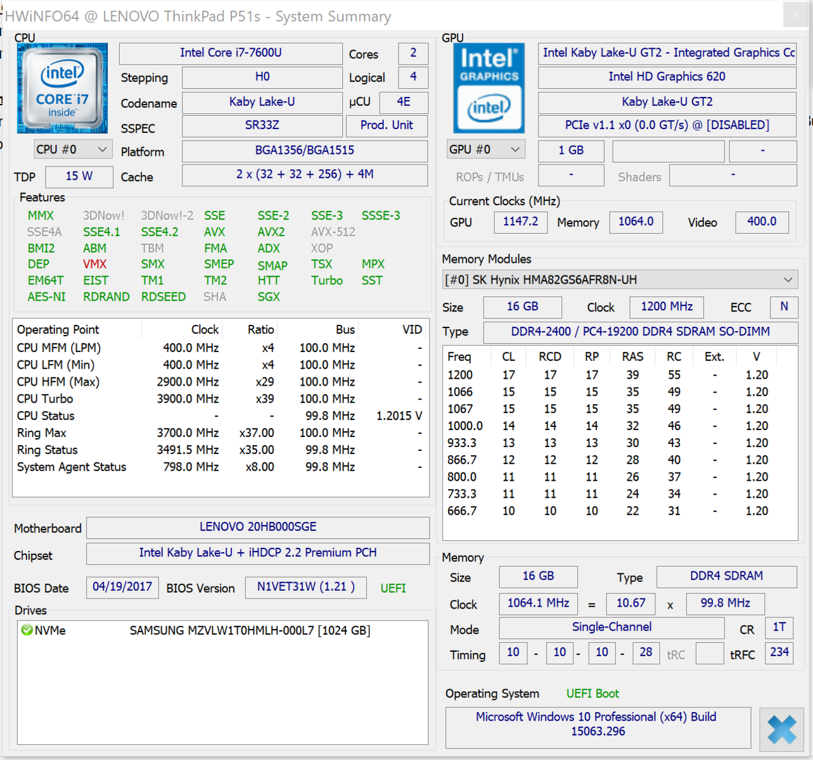Viewport: 813px width, 760px height.
Task: Click the tRFC value 234
Action: tap(779, 652)
